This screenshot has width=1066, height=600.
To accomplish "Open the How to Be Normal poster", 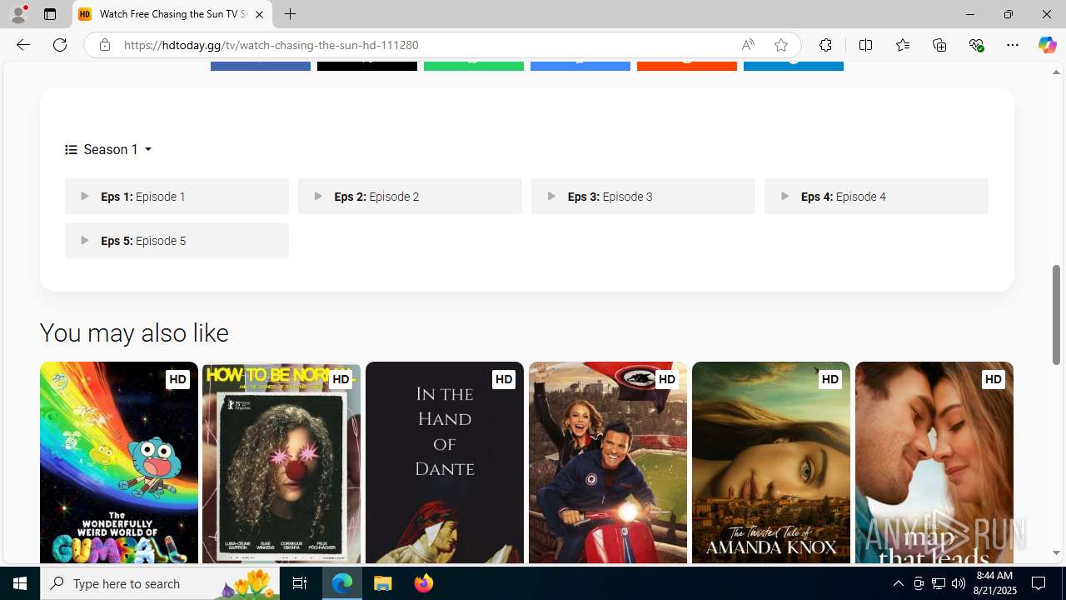I will click(281, 462).
